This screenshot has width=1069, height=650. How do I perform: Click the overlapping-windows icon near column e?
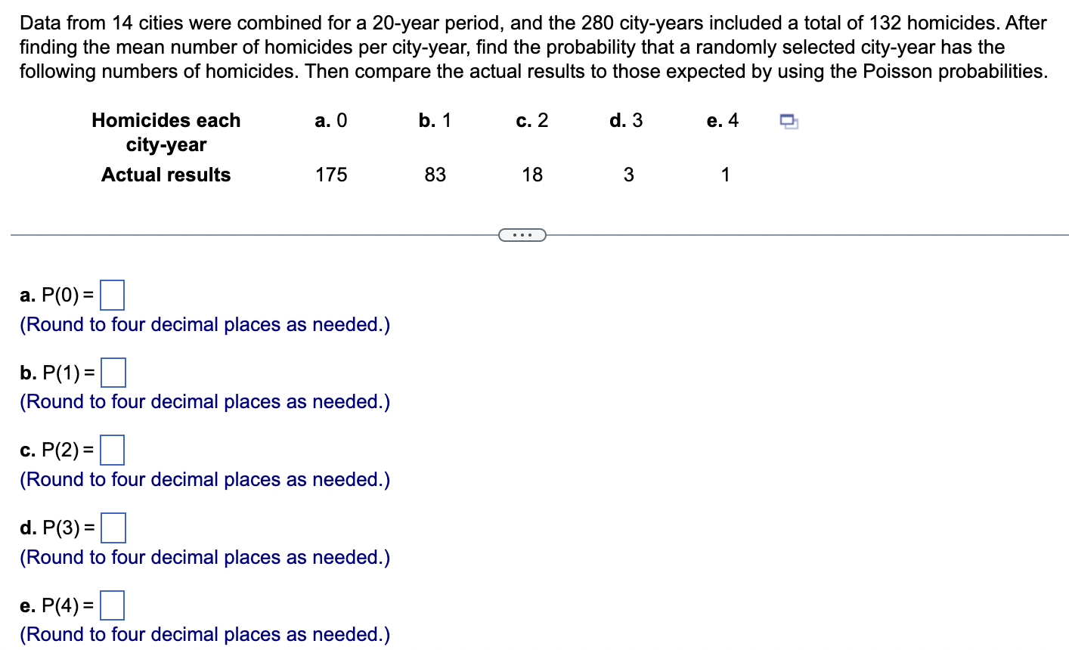pyautogui.click(x=788, y=121)
